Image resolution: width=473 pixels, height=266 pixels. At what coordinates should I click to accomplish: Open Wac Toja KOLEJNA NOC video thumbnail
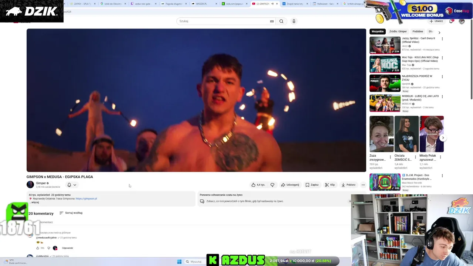click(x=385, y=64)
